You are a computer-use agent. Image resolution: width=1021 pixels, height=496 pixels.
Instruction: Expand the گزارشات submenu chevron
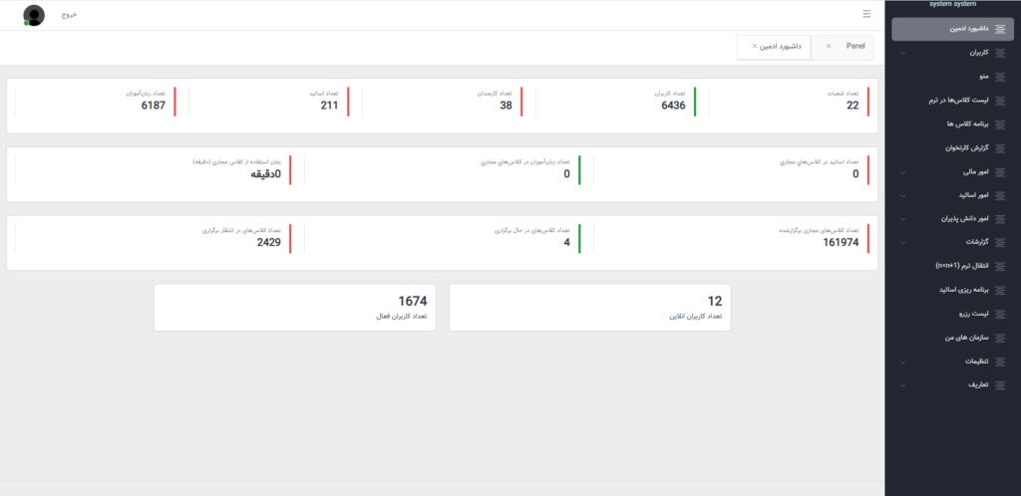(903, 242)
